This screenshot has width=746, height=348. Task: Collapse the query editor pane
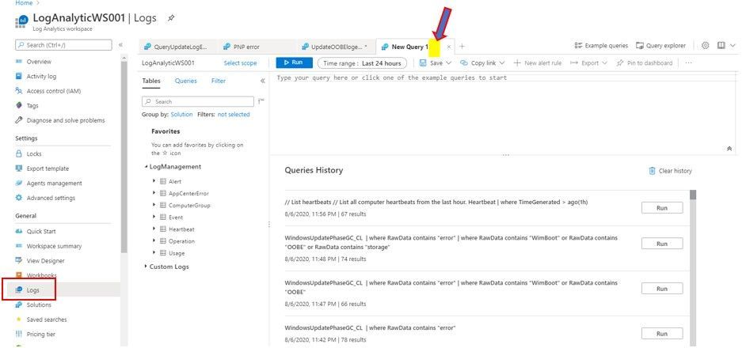(729, 149)
